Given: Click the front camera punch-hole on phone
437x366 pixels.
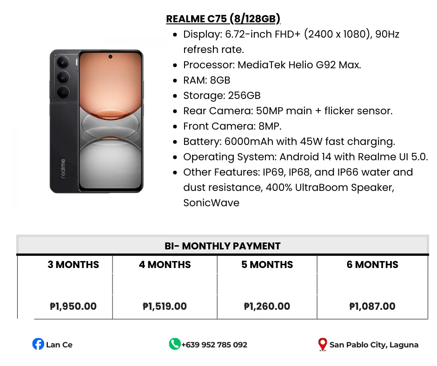Looking at the screenshot, I should [110, 57].
